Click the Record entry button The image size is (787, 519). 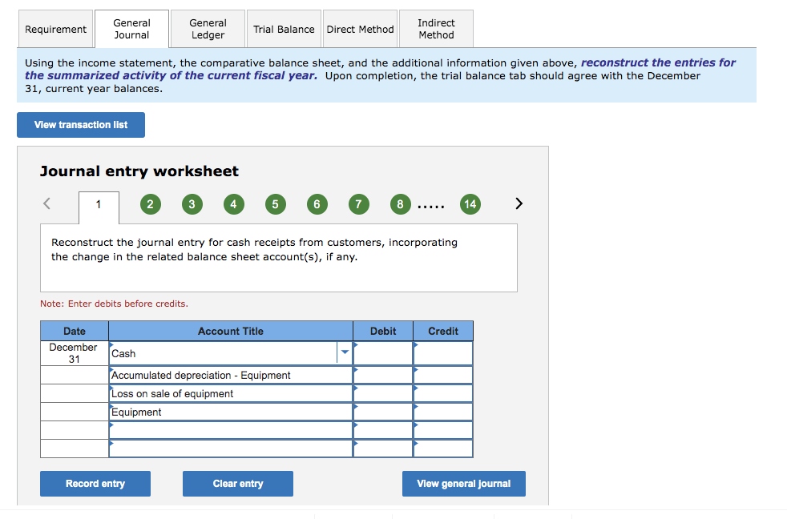95,484
